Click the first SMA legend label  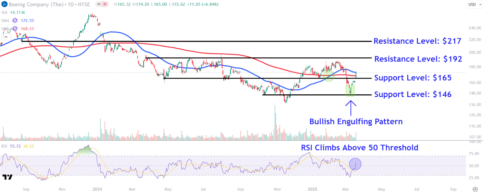(x=5, y=20)
